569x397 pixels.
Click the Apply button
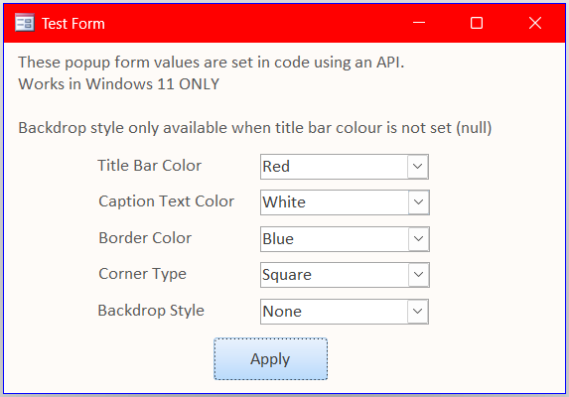coord(271,359)
